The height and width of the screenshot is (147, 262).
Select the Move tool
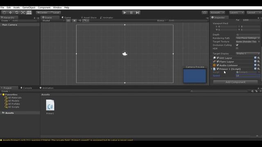10,13
